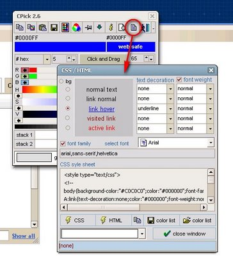Screen dimensions: 233x256
Task: Click the scroll down arrow of CSS text area
Action: [211, 200]
